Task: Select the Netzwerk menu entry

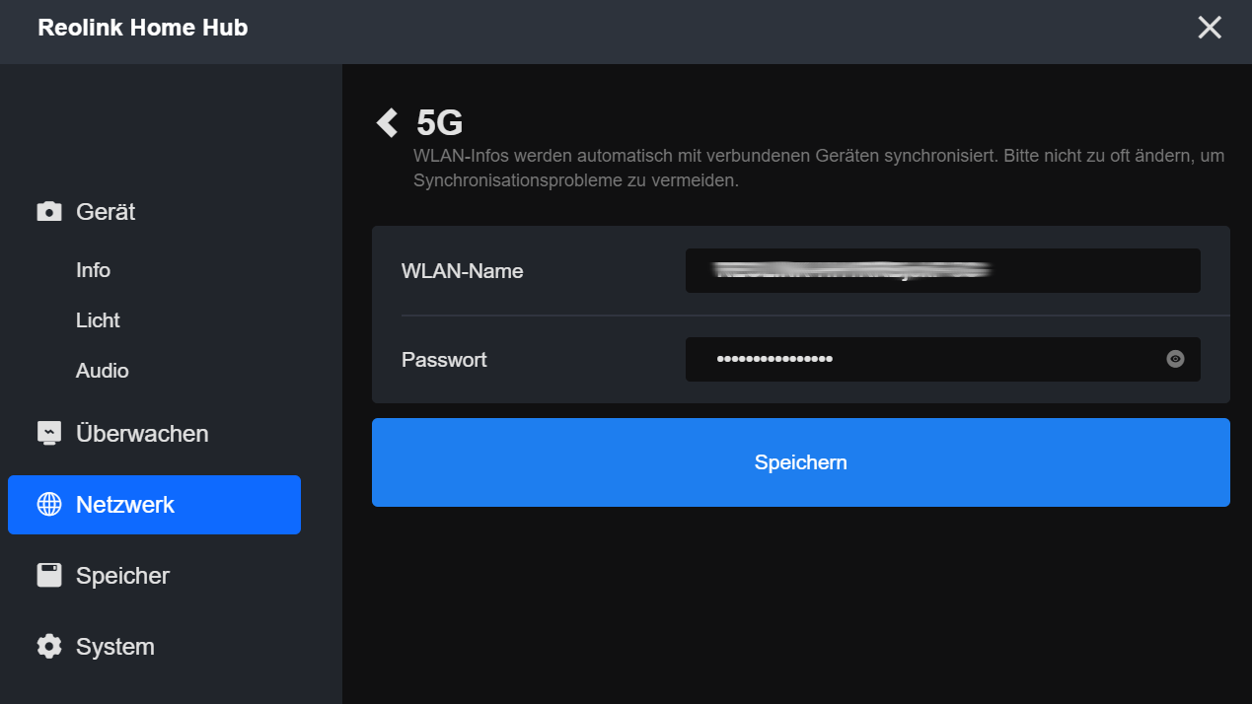Action: 125,505
